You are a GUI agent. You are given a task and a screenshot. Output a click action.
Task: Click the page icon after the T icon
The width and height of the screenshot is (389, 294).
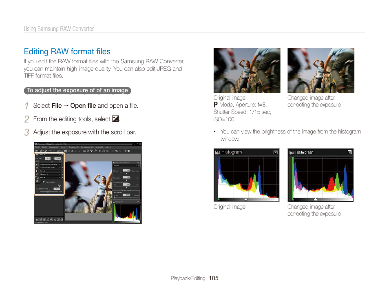coord(129,151)
